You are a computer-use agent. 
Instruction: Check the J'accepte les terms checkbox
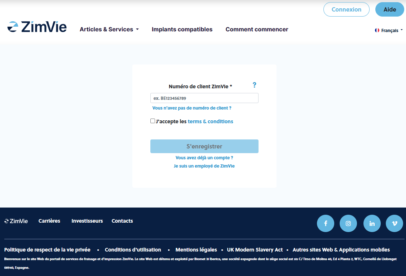click(x=153, y=121)
